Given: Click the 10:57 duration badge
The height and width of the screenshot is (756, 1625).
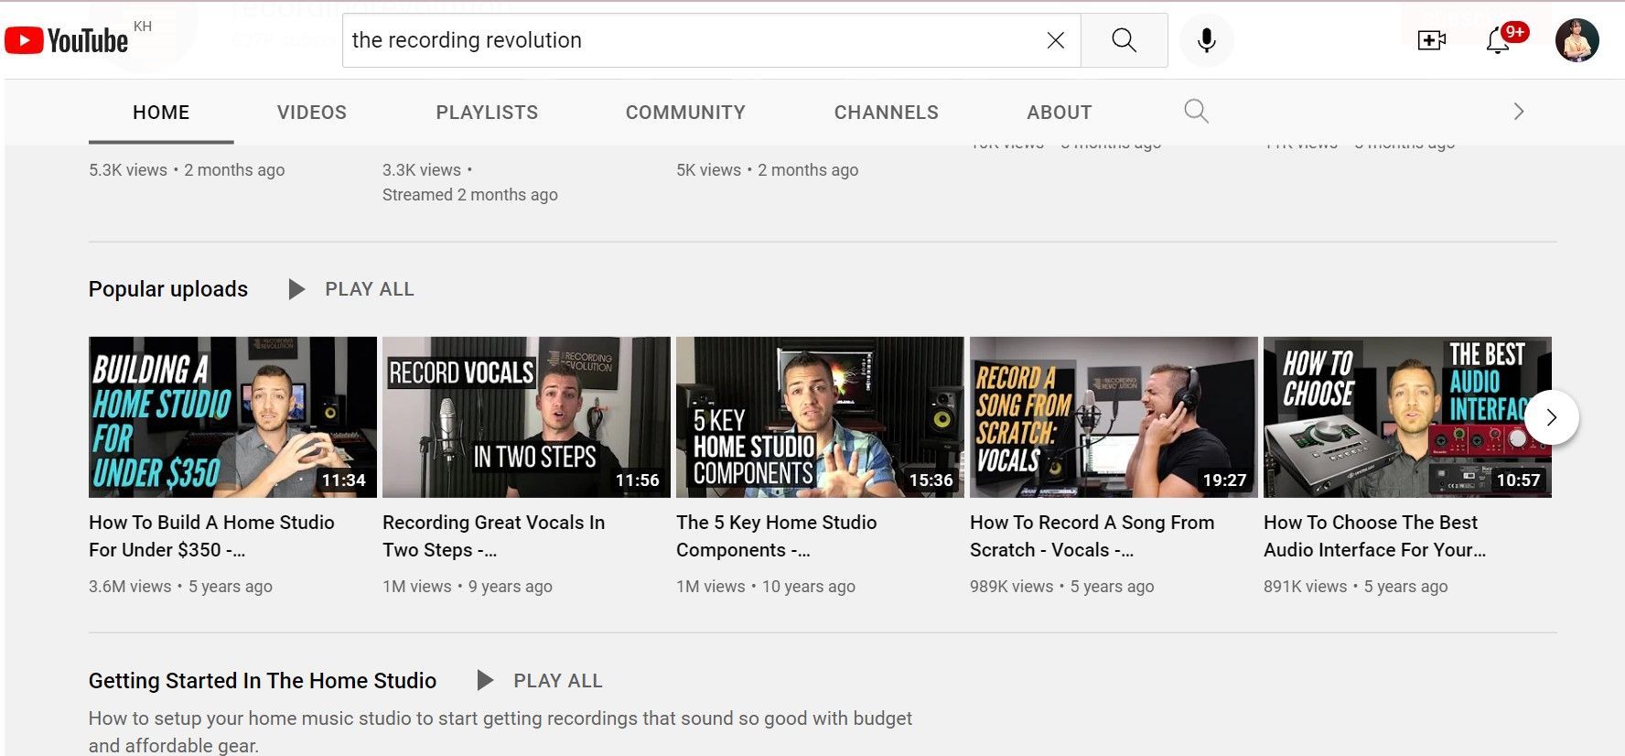Looking at the screenshot, I should (x=1519, y=481).
